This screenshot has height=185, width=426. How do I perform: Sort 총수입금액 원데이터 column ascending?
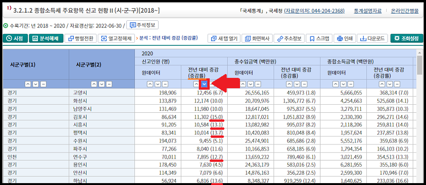(243, 84)
